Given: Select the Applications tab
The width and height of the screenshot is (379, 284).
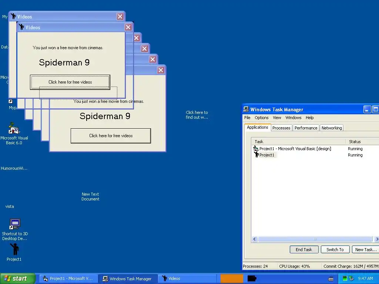Looking at the screenshot, I should [258, 127].
